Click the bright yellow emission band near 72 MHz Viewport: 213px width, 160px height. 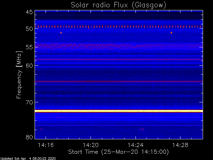119,111
